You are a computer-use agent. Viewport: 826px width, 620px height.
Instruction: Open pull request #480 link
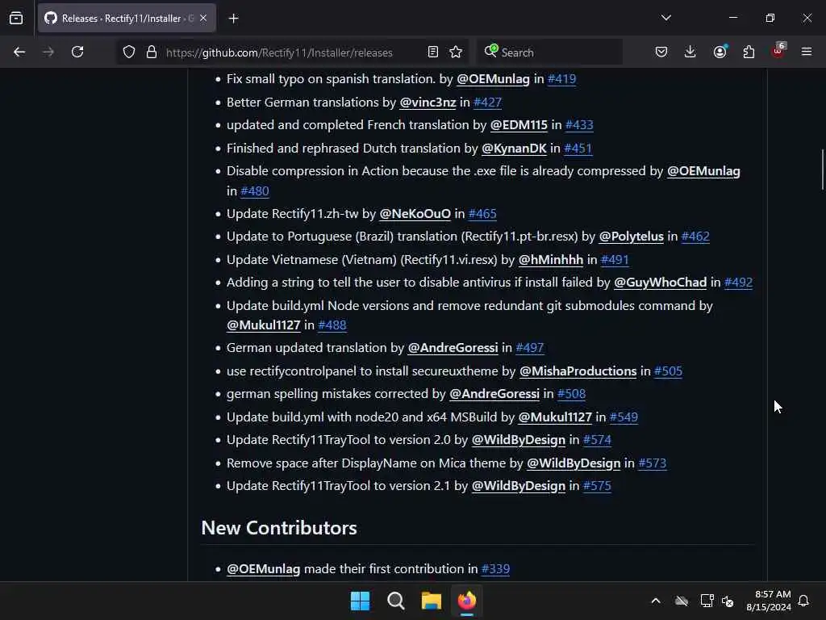[254, 191]
